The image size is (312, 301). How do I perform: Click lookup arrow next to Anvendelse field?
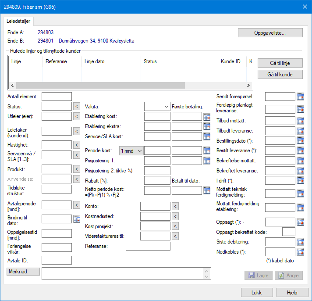[77, 179]
